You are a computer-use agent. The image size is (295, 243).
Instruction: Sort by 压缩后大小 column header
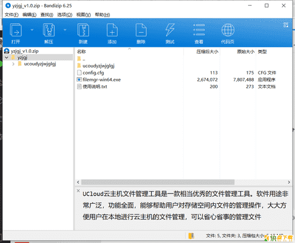tap(207, 51)
